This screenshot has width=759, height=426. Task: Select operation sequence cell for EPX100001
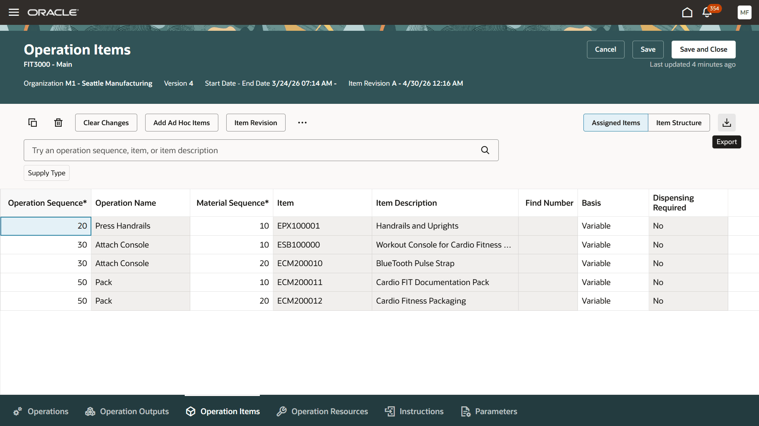46,226
